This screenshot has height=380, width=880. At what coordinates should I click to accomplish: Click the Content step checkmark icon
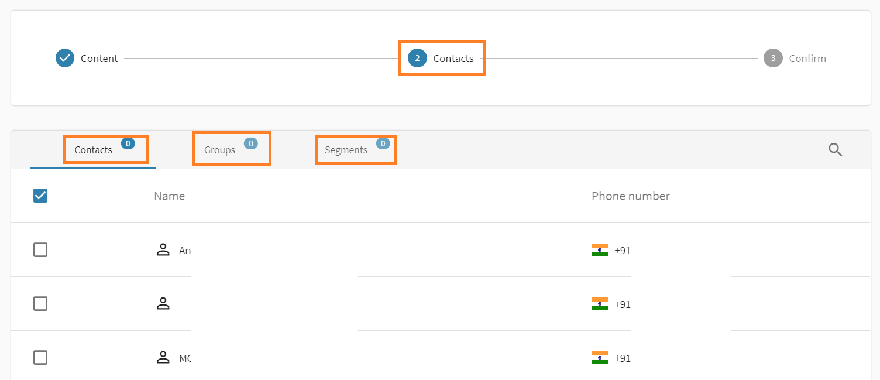(x=65, y=59)
